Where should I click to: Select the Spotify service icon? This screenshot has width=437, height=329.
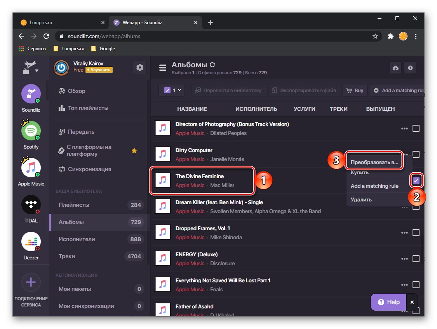tap(31, 131)
